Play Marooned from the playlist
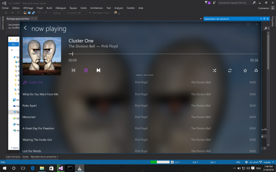 tap(29, 117)
